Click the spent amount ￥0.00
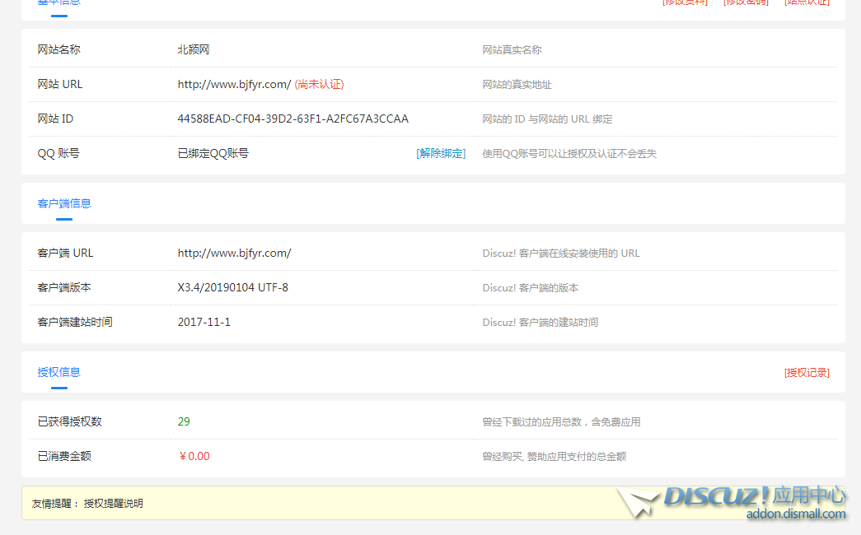861x535 pixels. click(x=194, y=456)
